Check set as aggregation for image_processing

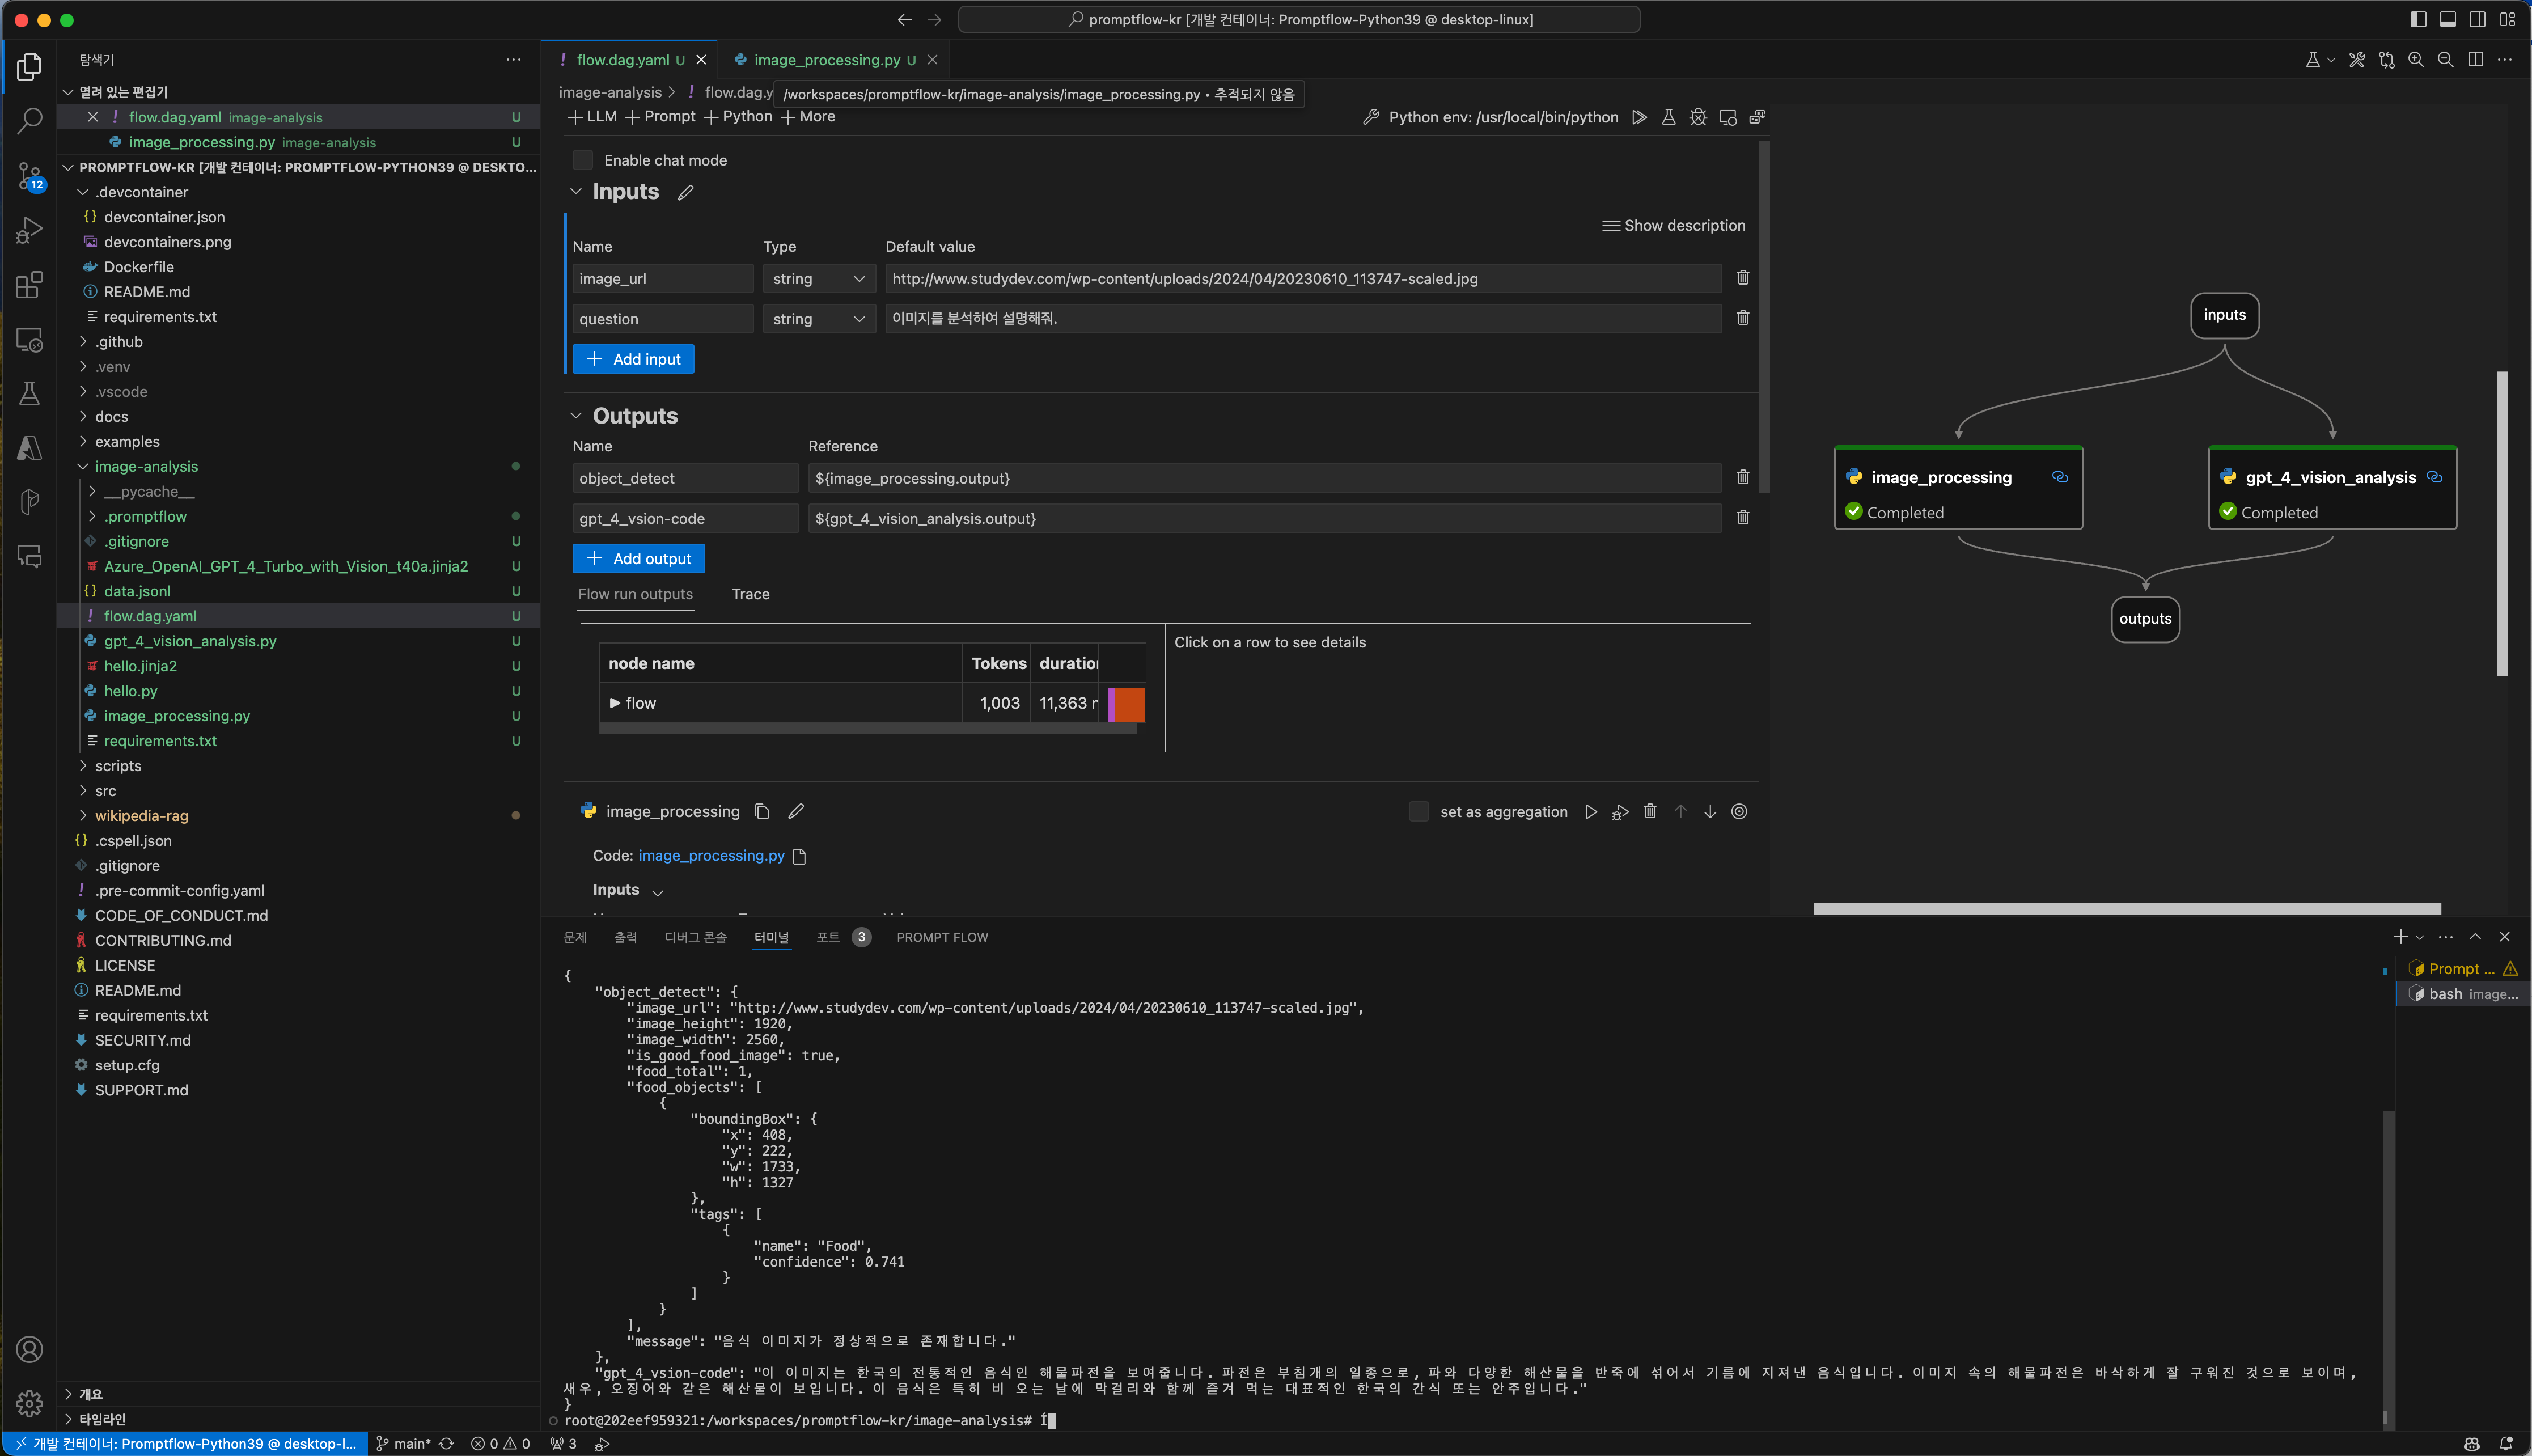coord(1418,812)
